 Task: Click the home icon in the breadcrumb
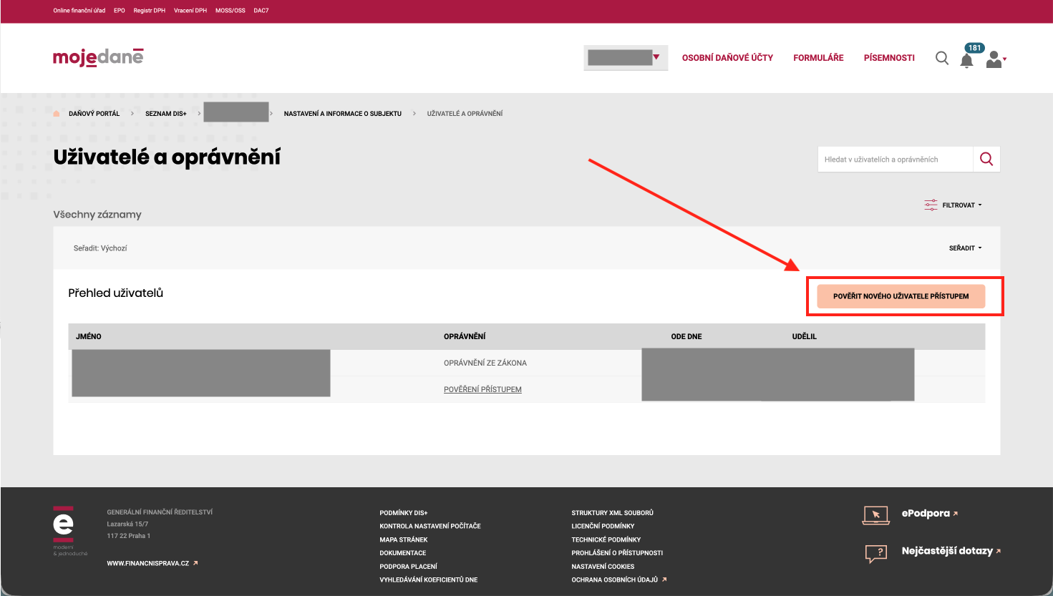tap(57, 113)
